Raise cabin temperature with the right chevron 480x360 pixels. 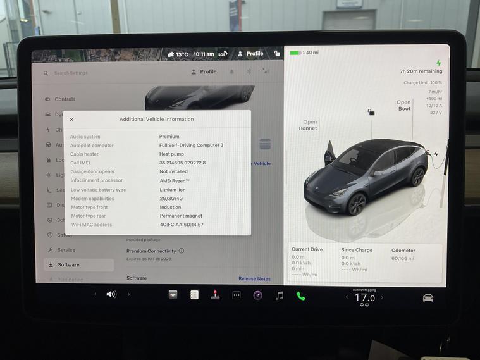382,297
